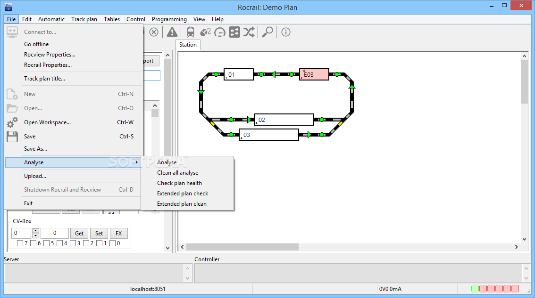
Task: Click green arrow signal left of E03
Action: pyautogui.click(x=274, y=74)
